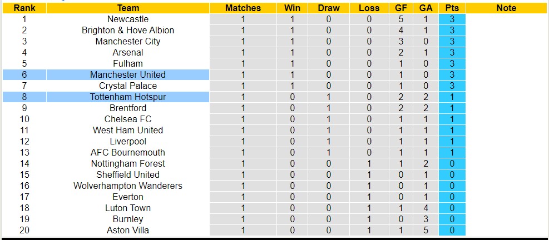Screen dimensions: 549x240
Task: Open the Wolverhampton Wanderers team link
Action: pos(128,186)
